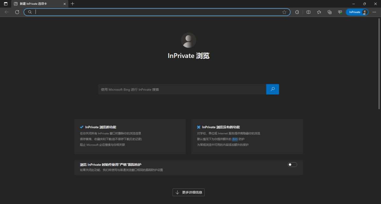Open the Settings and more ellipsis menu
The image size is (381, 204).
(x=374, y=12)
